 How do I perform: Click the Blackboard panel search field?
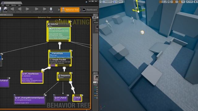(x=96, y=82)
